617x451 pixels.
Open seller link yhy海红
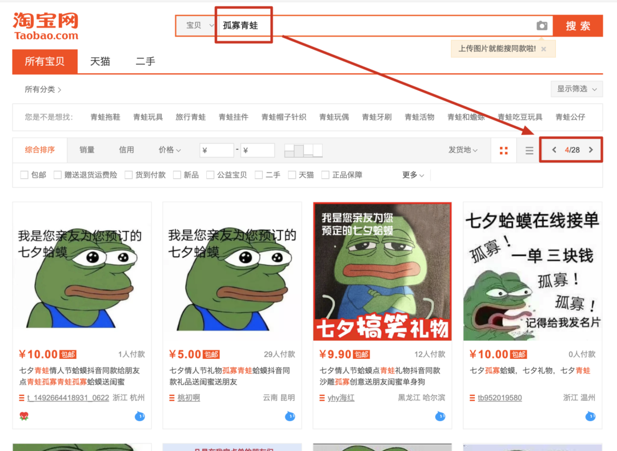tap(340, 398)
